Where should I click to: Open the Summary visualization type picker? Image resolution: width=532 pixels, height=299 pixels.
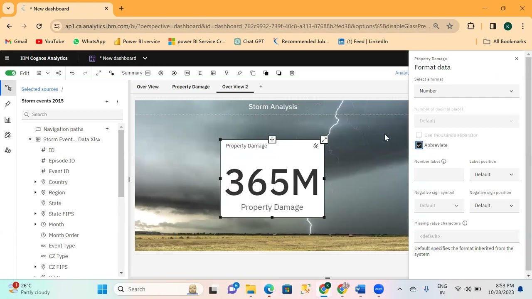(x=136, y=73)
